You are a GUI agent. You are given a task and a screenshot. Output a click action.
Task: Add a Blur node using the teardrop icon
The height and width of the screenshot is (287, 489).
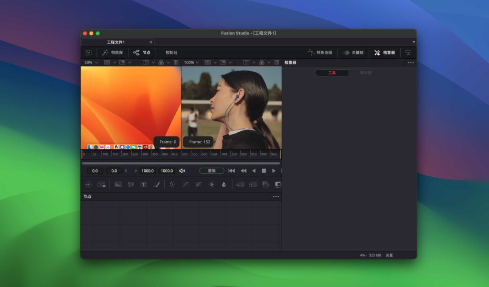pos(224,185)
